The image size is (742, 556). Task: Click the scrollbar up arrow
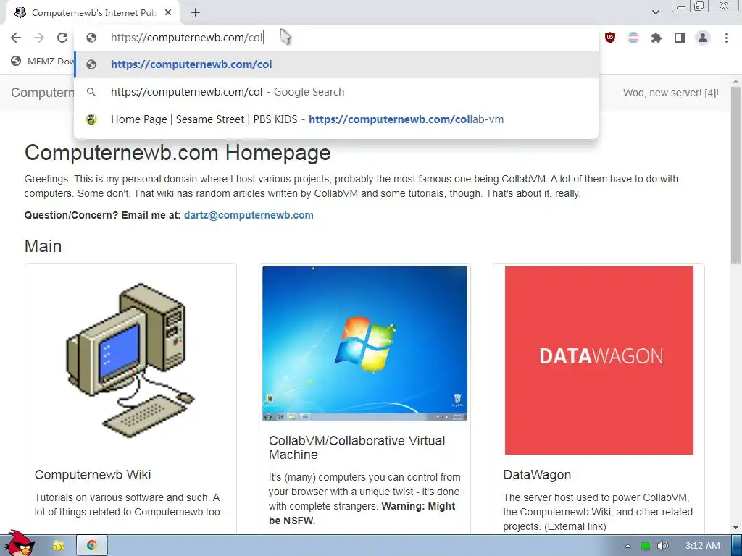tap(735, 80)
